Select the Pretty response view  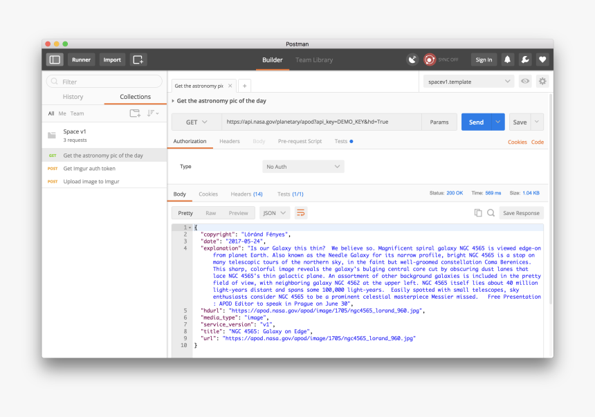tap(185, 213)
